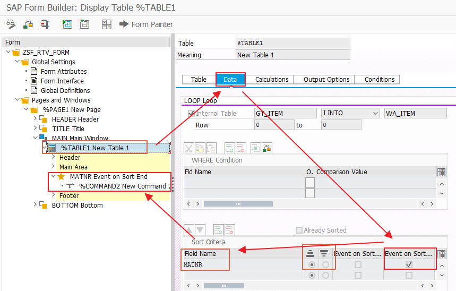Screen dimensions: 456x291
Task: Select %TABLE1 New Table 1 node
Action: click(x=95, y=148)
